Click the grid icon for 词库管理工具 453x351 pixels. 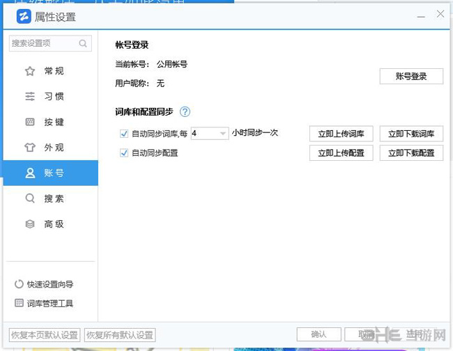coord(19,303)
